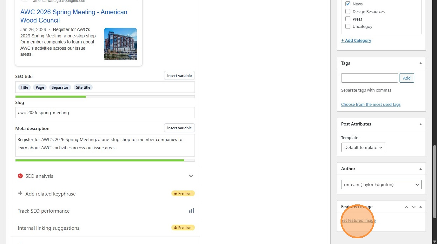The width and height of the screenshot is (437, 244).
Task: Select the Title variable pill
Action: click(x=24, y=87)
